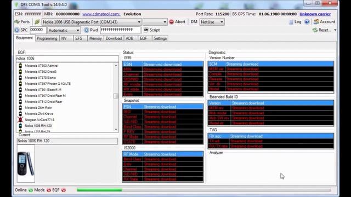Click the Nokia 1006 phone thumbnail
Viewport: 351px width, 197px height.
(26, 164)
